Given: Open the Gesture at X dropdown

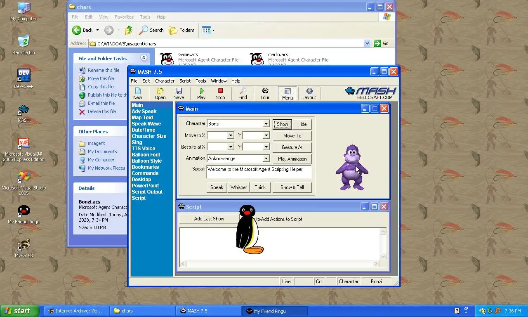Looking at the screenshot, I should click(x=231, y=147).
